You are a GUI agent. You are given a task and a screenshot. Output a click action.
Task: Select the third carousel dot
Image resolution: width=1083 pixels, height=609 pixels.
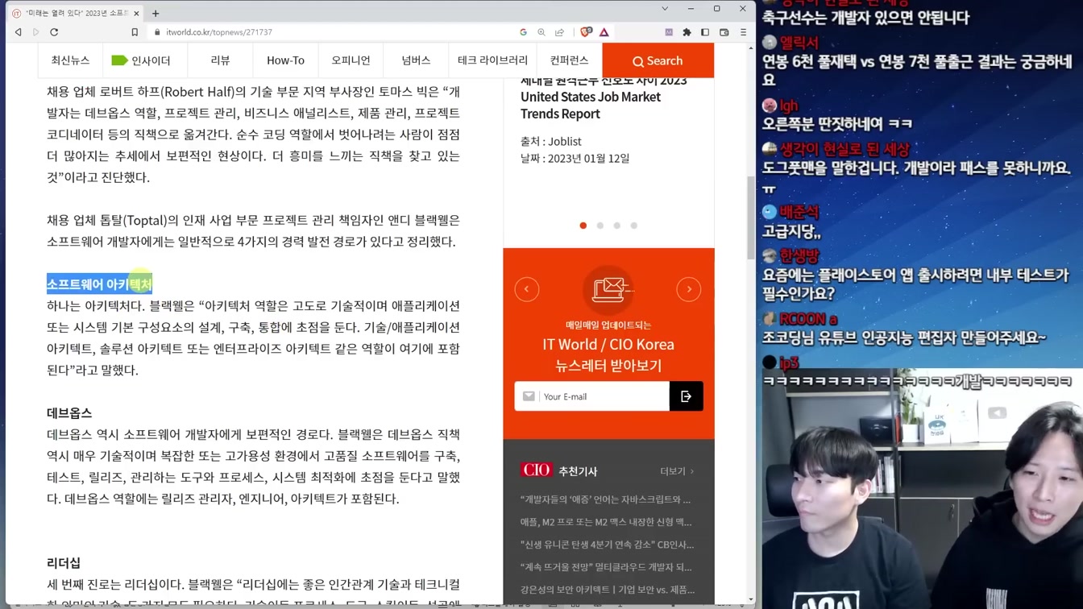(617, 226)
